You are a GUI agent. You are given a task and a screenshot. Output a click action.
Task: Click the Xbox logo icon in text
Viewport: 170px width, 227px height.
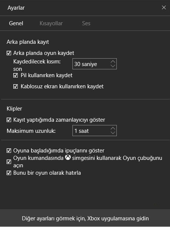click(x=68, y=158)
